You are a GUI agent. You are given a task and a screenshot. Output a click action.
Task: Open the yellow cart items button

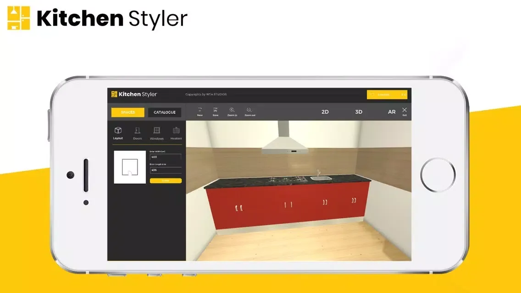pos(387,94)
